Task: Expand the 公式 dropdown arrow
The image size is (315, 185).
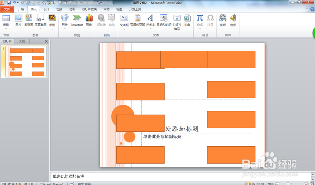Action: coord(200,29)
